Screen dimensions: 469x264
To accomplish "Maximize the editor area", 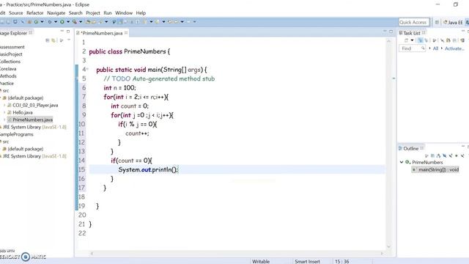I will point(391,32).
